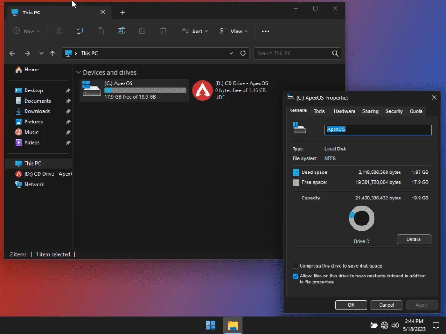The width and height of the screenshot is (446, 334).
Task: Toggle Compress this drive checkbox
Action: [295, 265]
